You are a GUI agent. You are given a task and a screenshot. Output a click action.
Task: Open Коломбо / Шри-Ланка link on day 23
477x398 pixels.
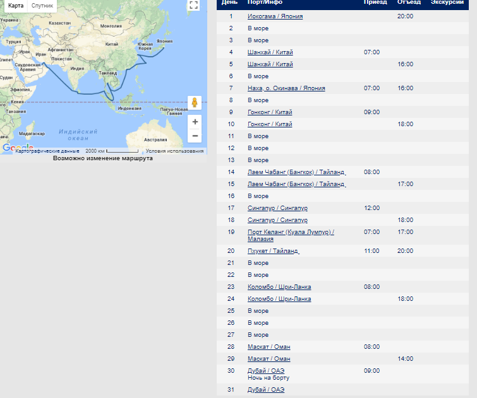click(279, 287)
